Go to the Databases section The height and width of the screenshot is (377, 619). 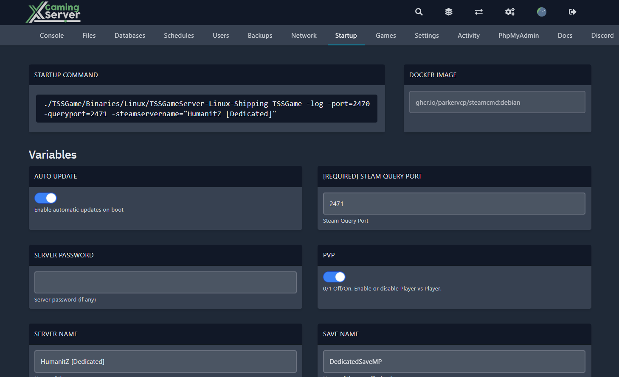pos(129,35)
